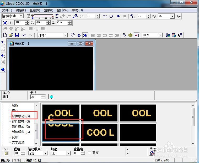The width and height of the screenshot is (199, 163).
Task: Toggle the F/X effect button
Action: (6, 153)
